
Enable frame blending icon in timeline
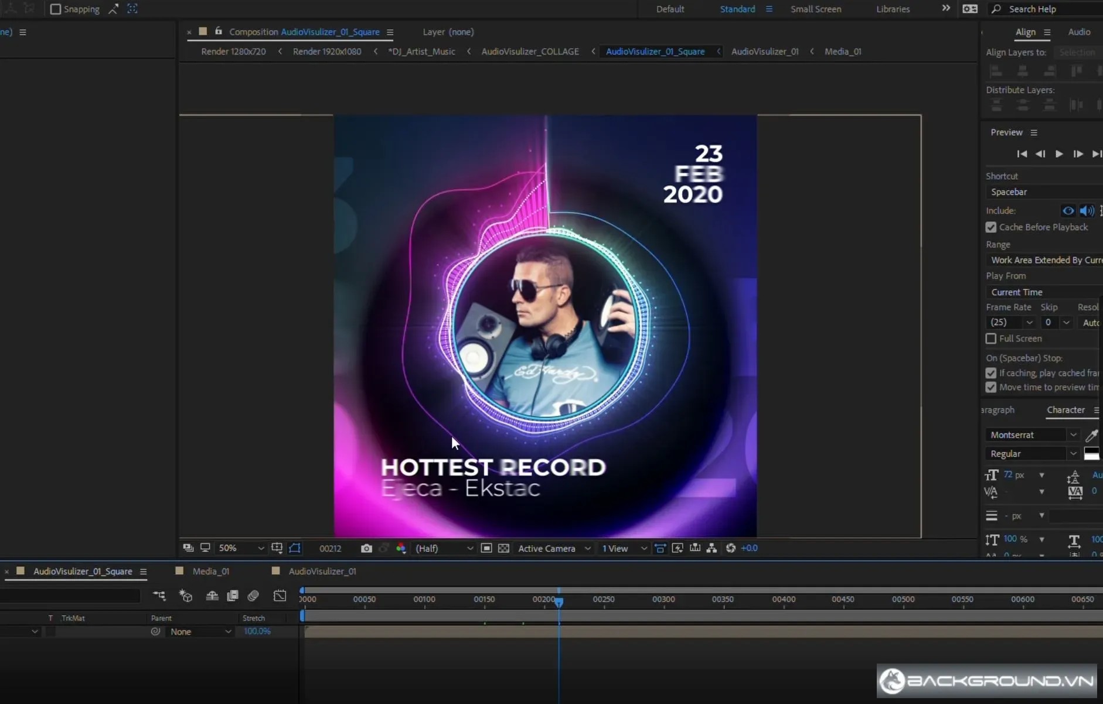(233, 596)
